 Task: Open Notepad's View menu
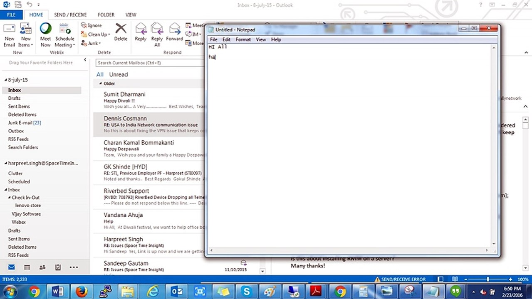click(x=261, y=39)
